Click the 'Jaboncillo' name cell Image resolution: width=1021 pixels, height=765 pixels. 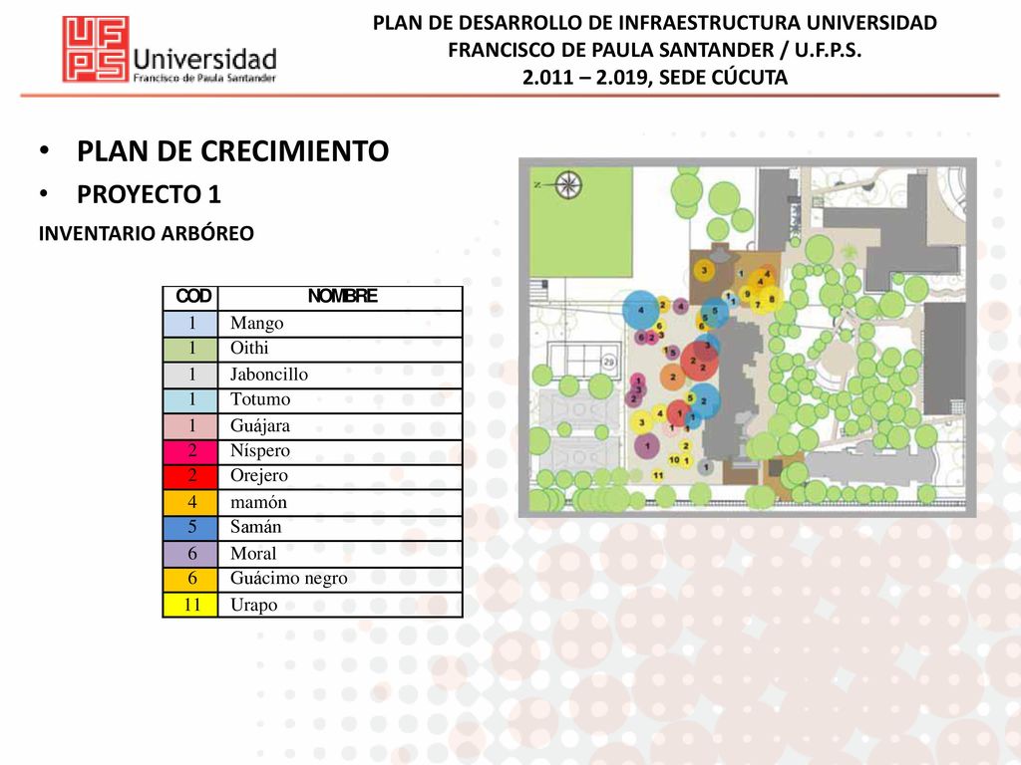340,375
